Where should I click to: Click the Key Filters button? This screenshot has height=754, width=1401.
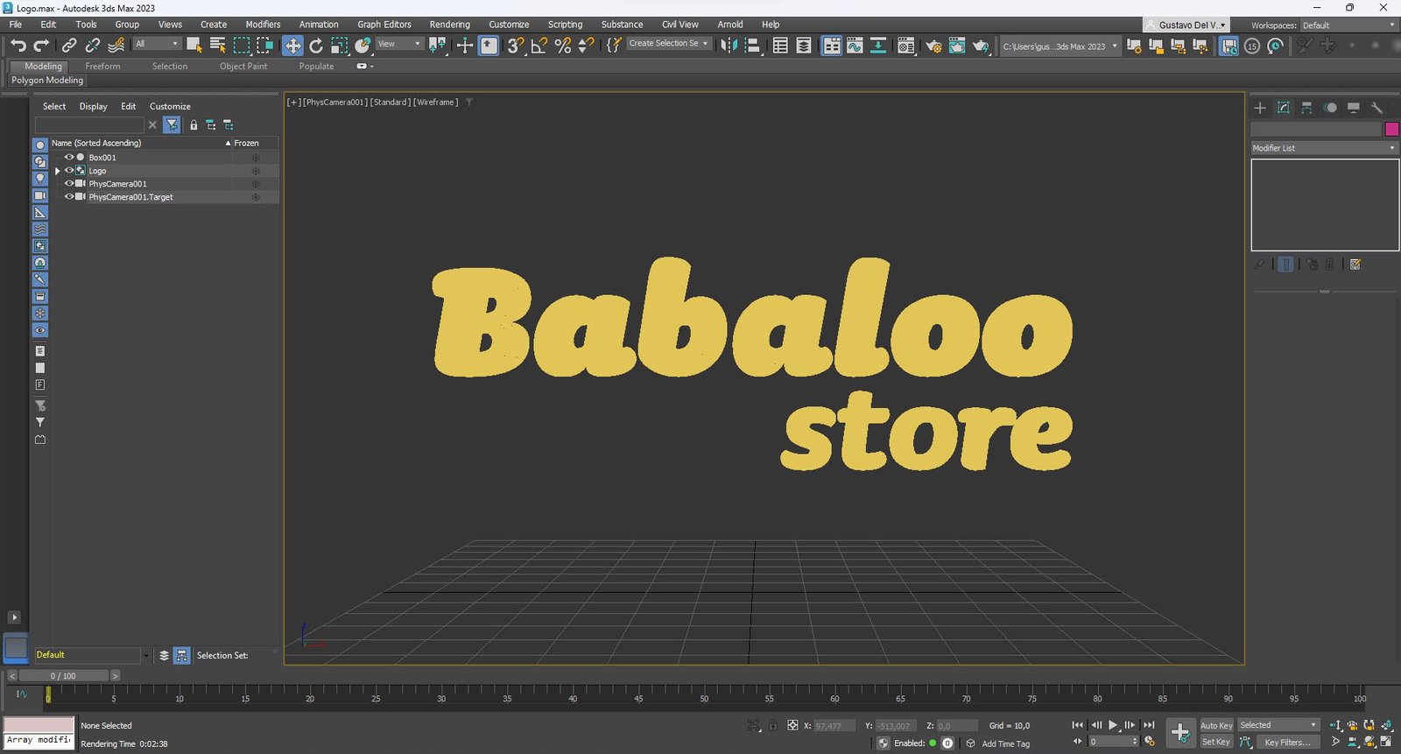(1287, 742)
